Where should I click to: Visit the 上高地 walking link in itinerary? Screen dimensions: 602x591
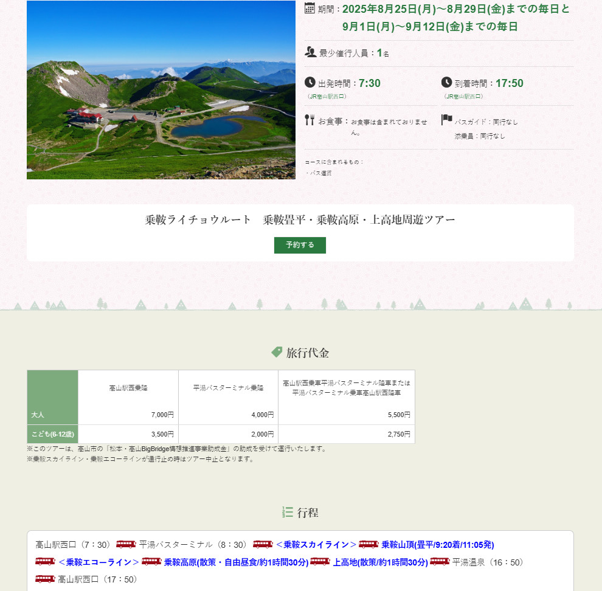coord(380,562)
